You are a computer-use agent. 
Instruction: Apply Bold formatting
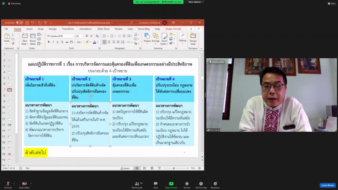[x=49, y=42]
